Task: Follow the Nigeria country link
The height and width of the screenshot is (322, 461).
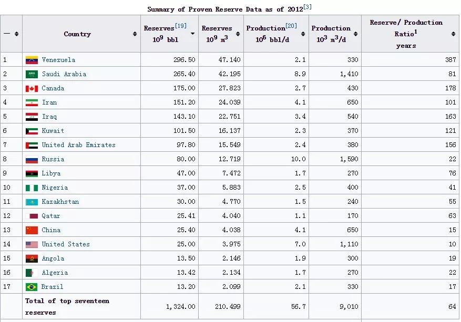Action: pyautogui.click(x=55, y=188)
